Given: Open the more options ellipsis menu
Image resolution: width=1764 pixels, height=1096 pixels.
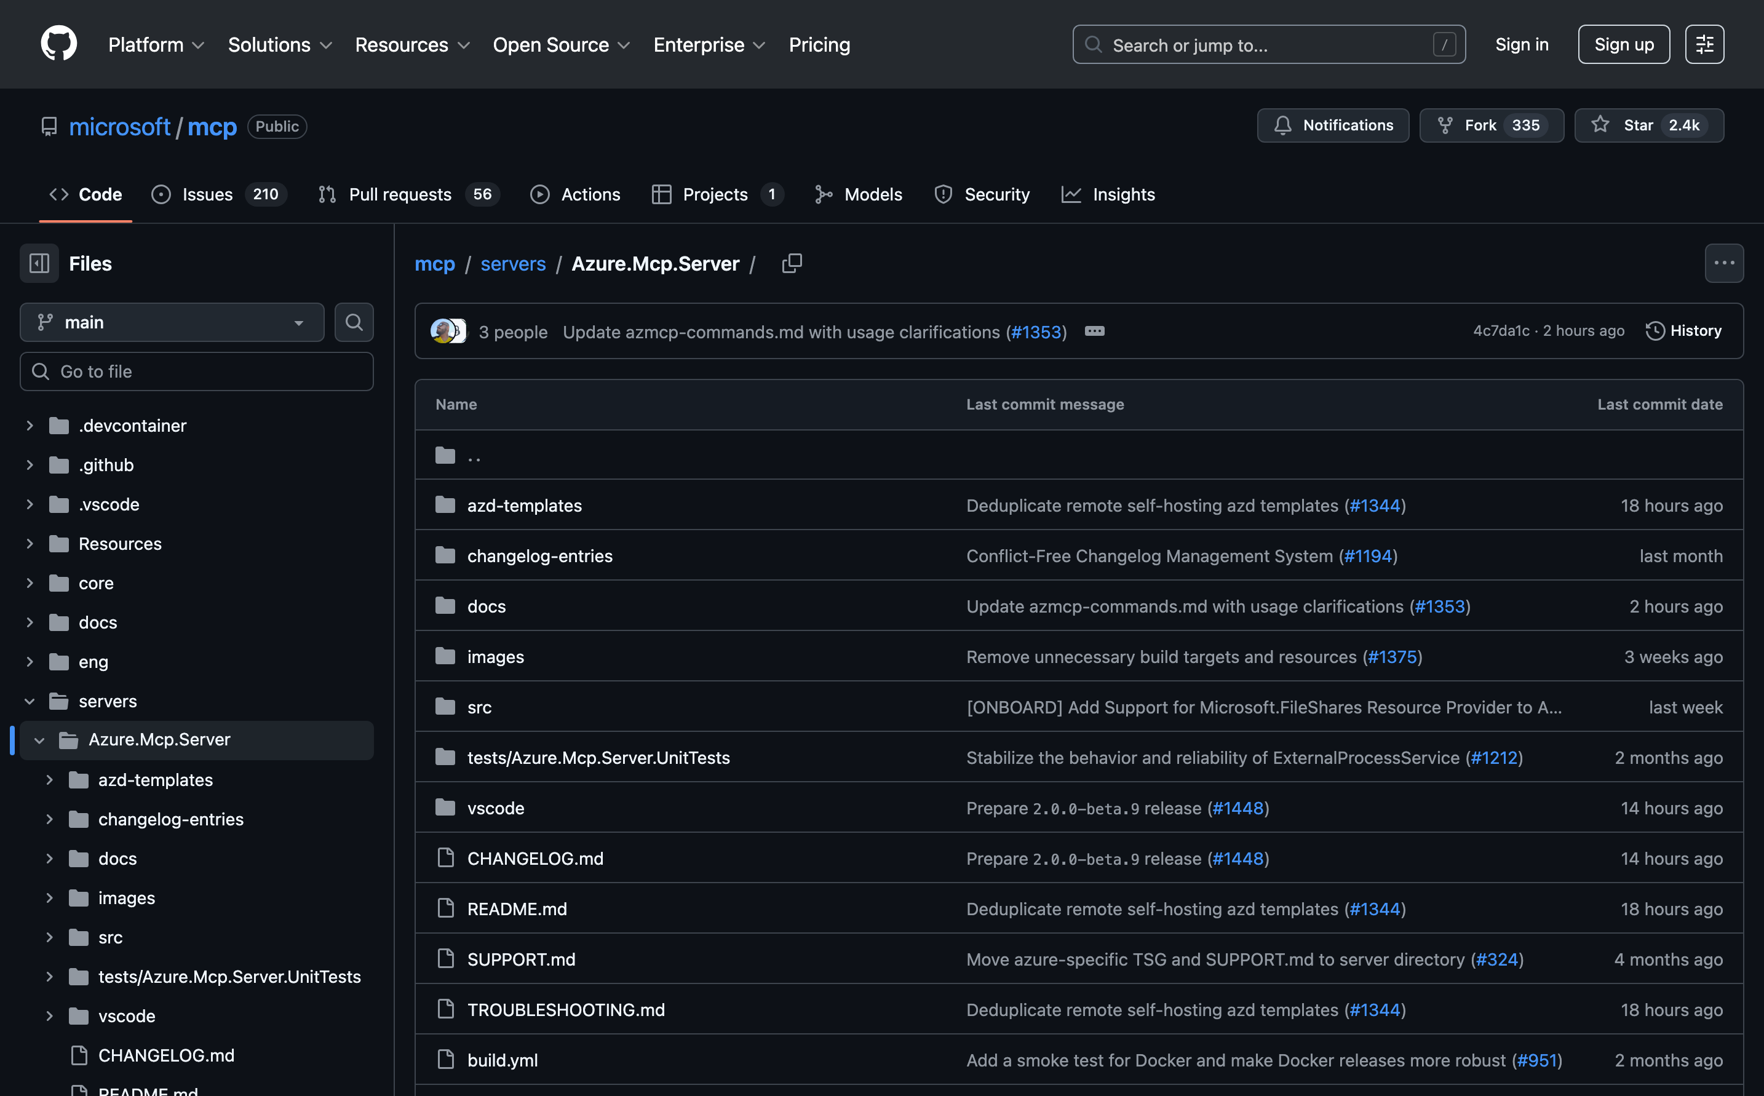Looking at the screenshot, I should coord(1723,263).
